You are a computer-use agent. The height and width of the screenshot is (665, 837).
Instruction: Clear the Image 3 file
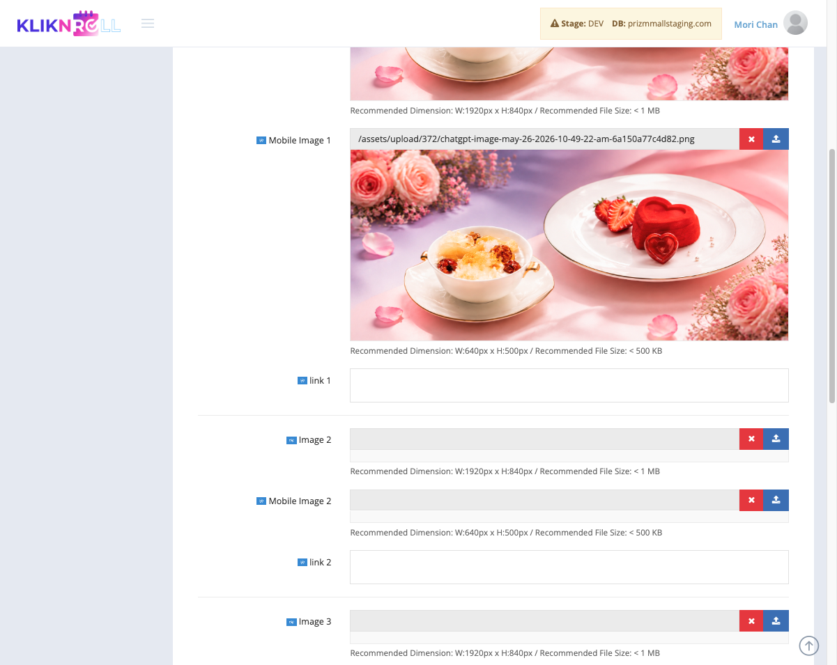pyautogui.click(x=751, y=621)
